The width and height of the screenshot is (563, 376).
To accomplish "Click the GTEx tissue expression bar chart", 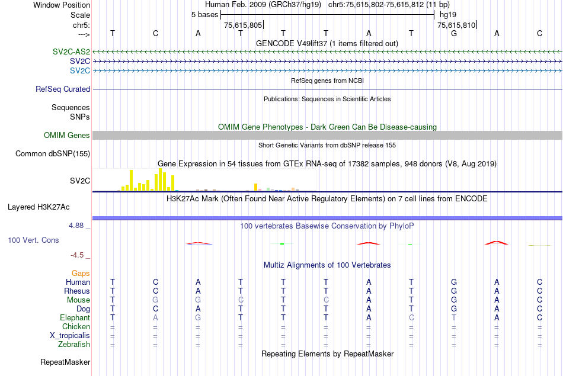I will [204, 180].
